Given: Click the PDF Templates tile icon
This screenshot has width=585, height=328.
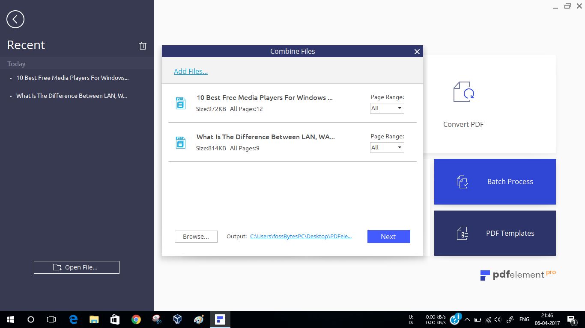Looking at the screenshot, I should pos(463,233).
